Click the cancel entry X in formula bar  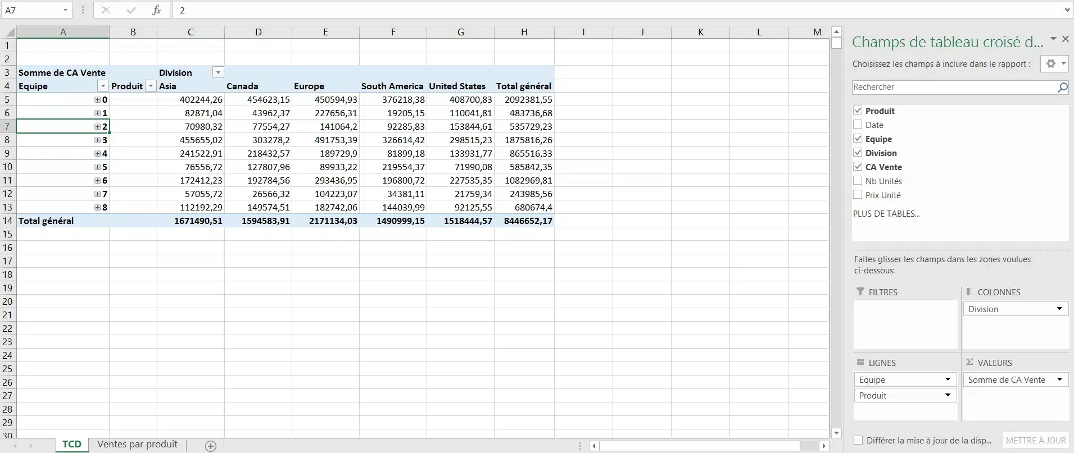click(106, 10)
